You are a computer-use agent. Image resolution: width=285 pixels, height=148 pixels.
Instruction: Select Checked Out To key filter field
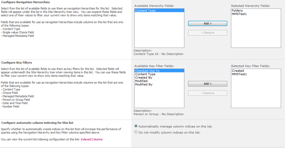(147, 71)
